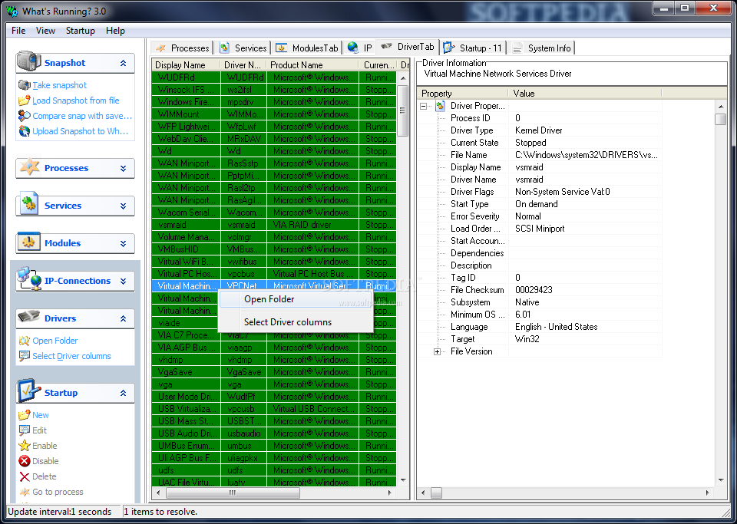Expand the Services panel chevron
The width and height of the screenshot is (737, 524).
click(123, 206)
